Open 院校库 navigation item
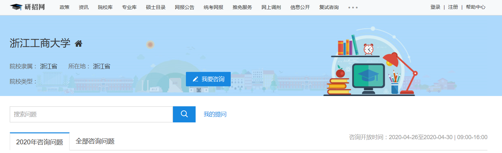Screen dimensions: 502x153 (x=105, y=7)
